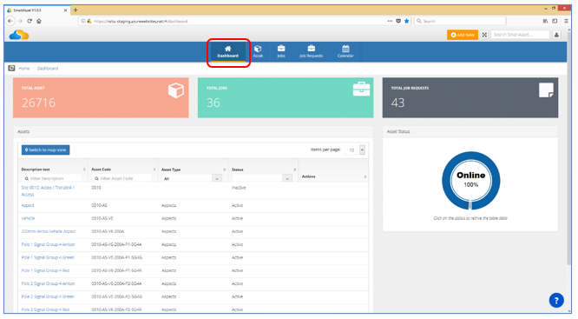Click the SmartAsset cloud logo
This screenshot has width=578, height=319.
19,35
